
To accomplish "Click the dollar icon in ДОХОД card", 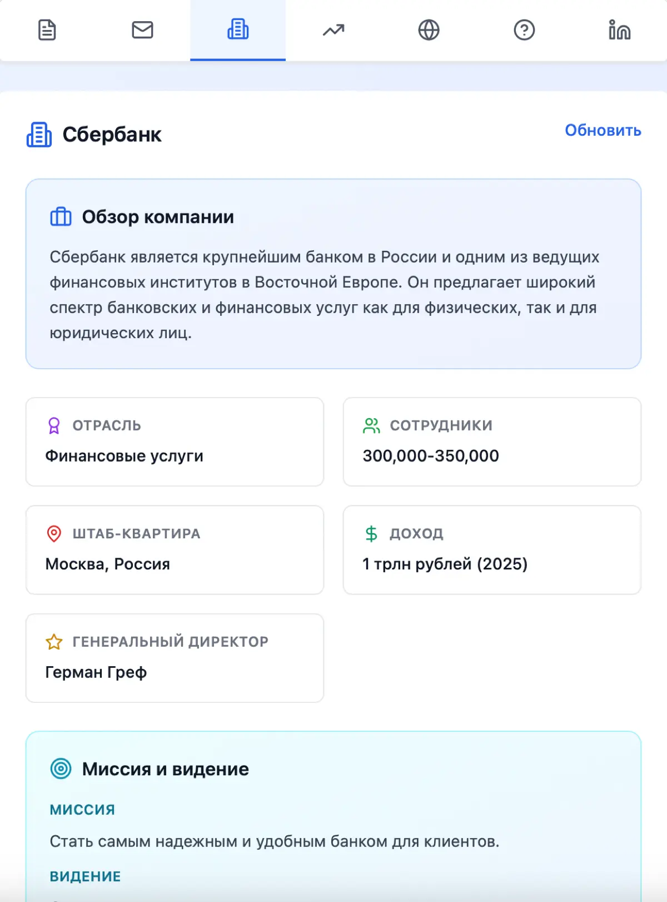I will 371,533.
